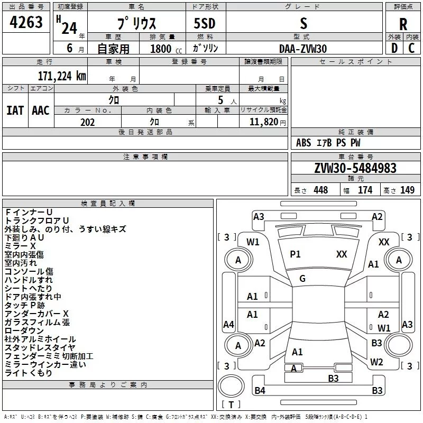Click the XX mark on right front fender
The height and width of the screenshot is (423, 423).
tap(384, 242)
